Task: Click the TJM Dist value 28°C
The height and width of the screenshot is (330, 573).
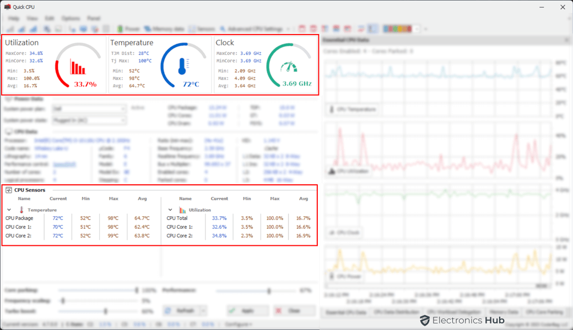Action: tap(144, 53)
